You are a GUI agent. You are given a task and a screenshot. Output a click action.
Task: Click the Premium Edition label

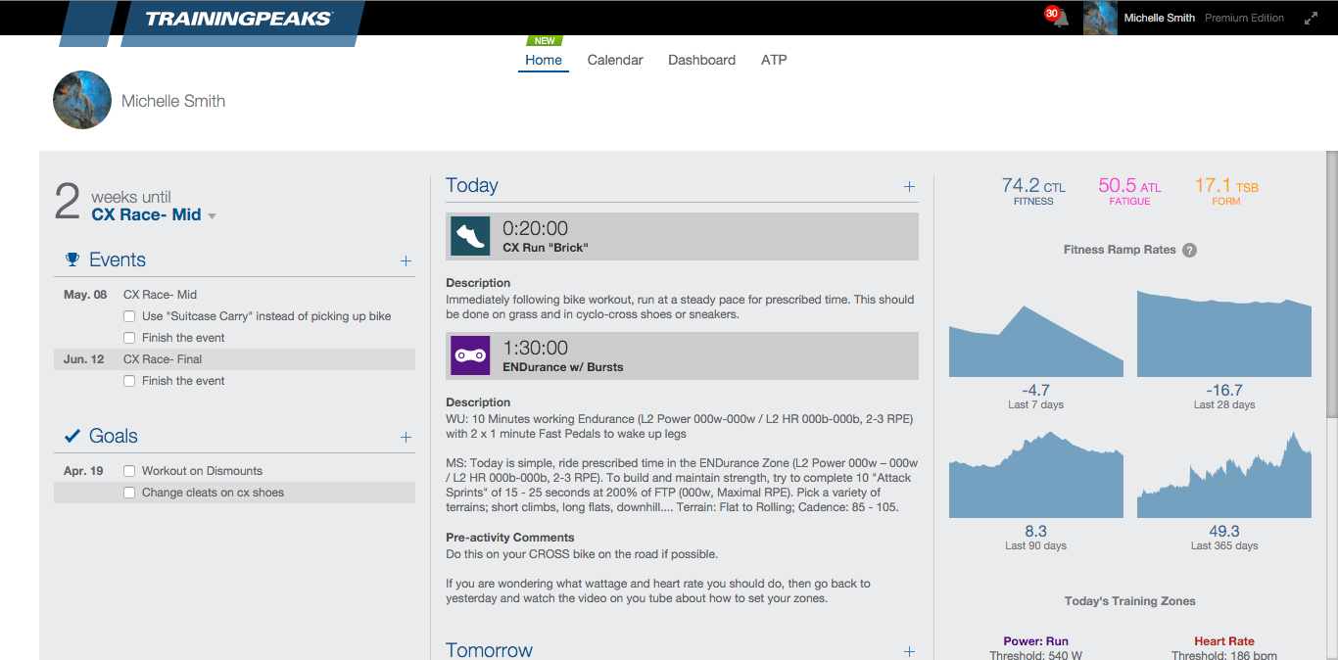[1244, 18]
